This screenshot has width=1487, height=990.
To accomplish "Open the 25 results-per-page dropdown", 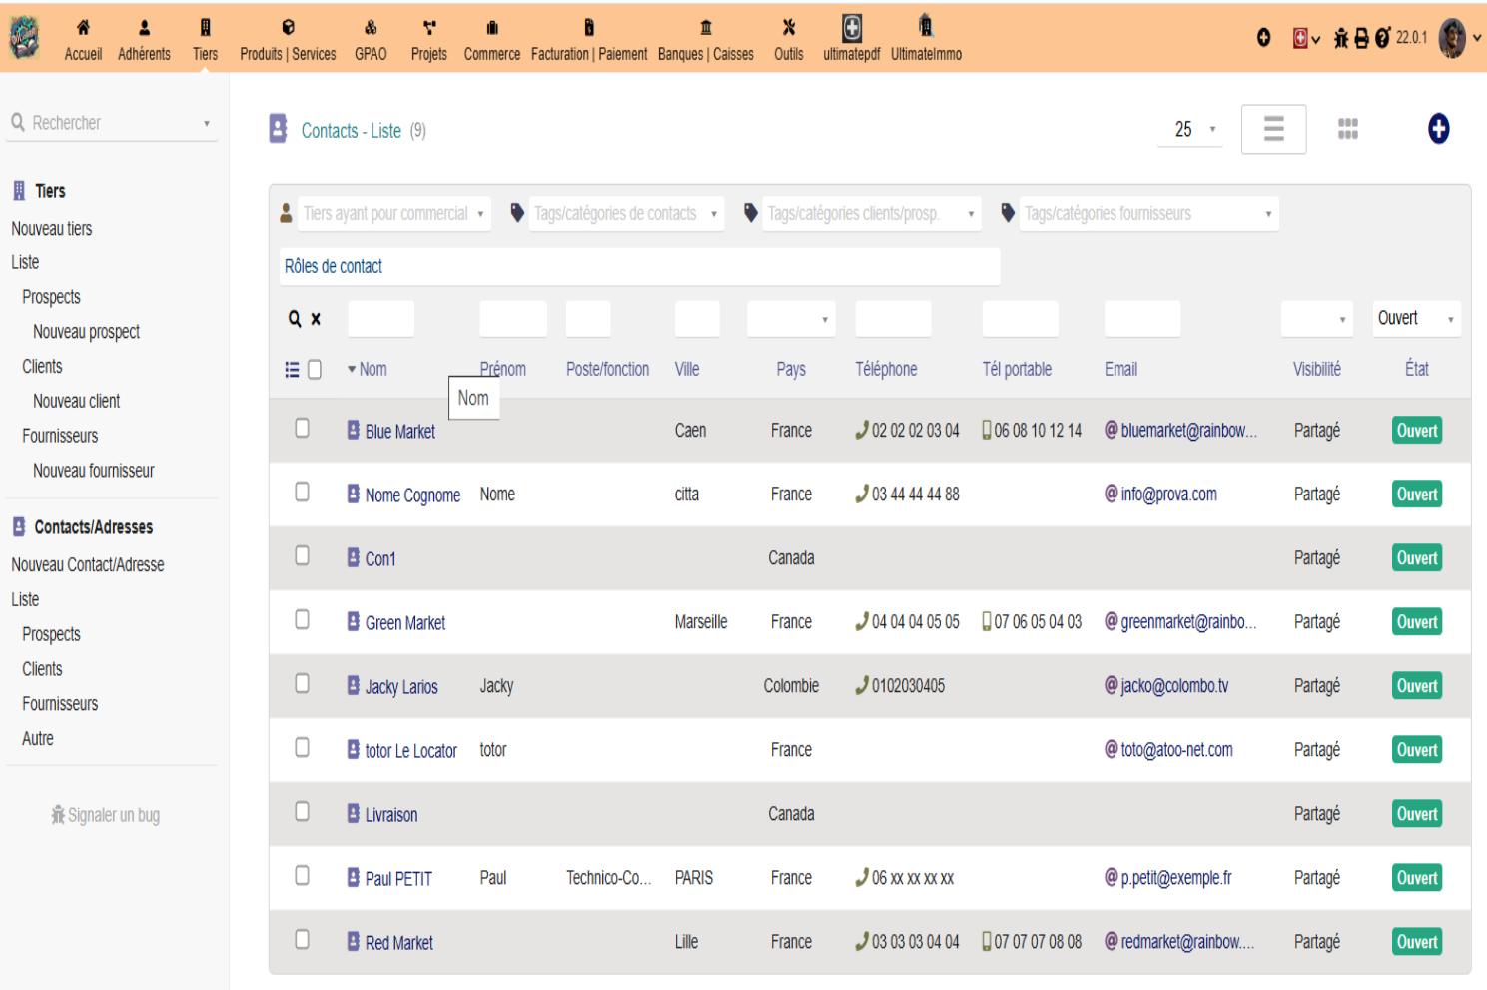I will [x=1191, y=129].
